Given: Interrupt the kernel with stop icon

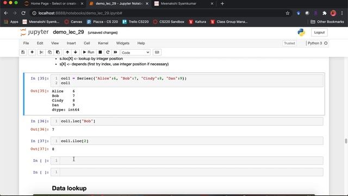Looking at the screenshot, I should coord(100,52).
